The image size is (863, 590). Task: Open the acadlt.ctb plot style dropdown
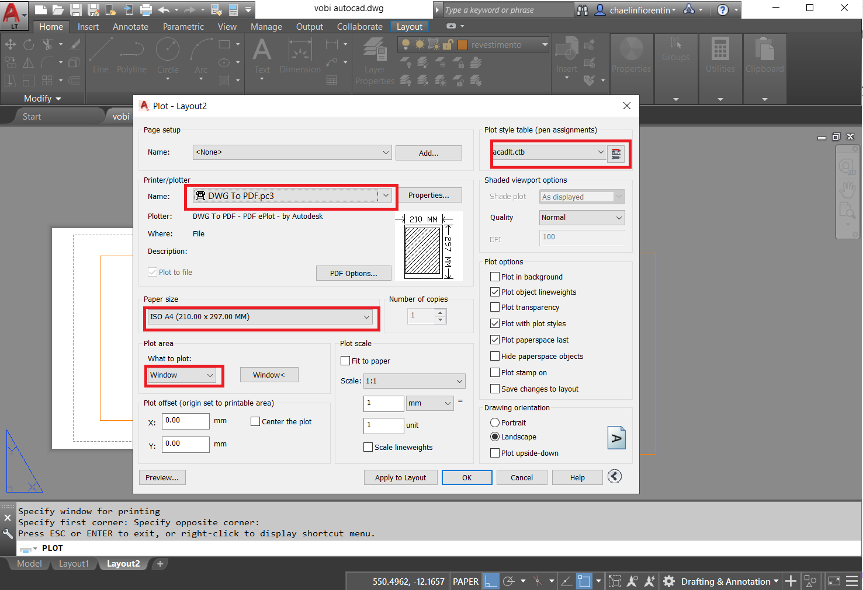click(x=549, y=152)
